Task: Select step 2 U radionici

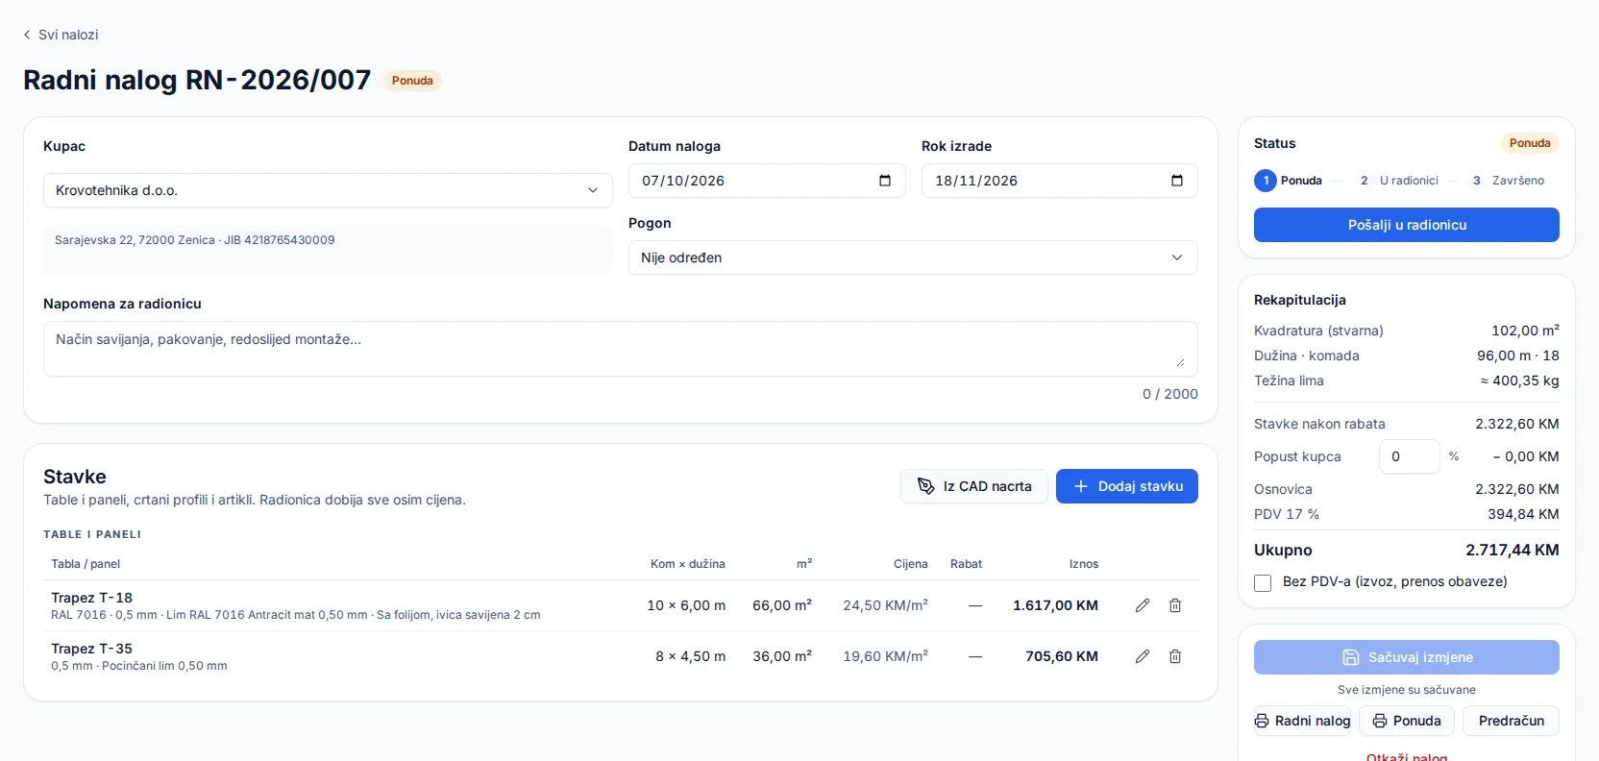Action: [1395, 181]
